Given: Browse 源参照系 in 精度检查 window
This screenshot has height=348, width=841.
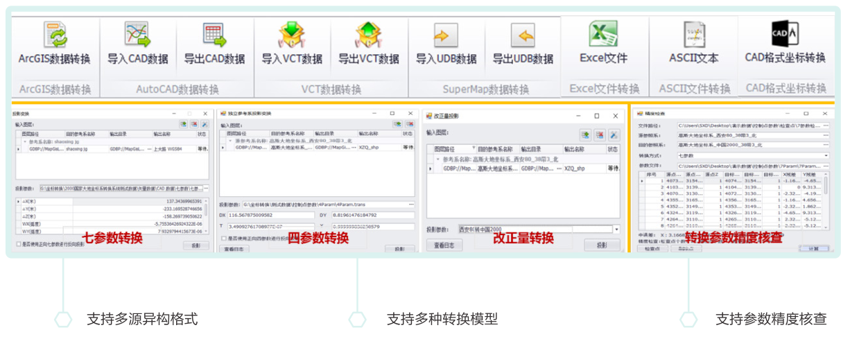Looking at the screenshot, I should click(x=825, y=135).
